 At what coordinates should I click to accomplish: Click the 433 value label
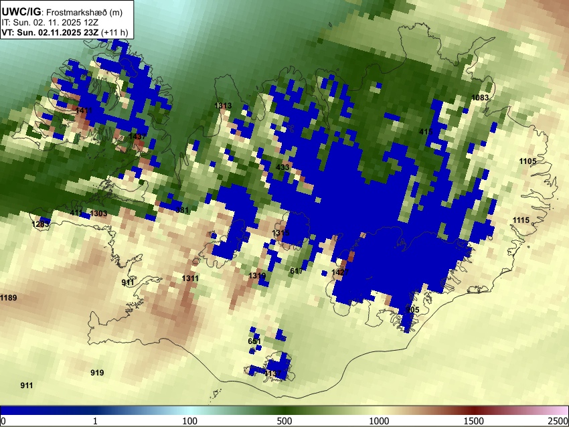point(282,167)
